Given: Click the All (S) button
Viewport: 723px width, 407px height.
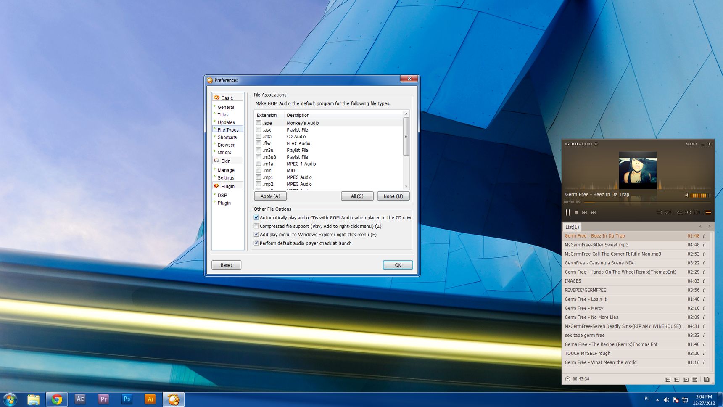Looking at the screenshot, I should click(357, 196).
